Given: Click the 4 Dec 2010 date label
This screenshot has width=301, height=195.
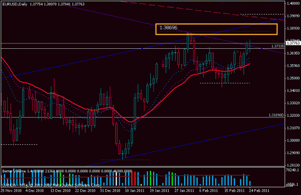Looking at the screenshot, I should click(x=35, y=191).
